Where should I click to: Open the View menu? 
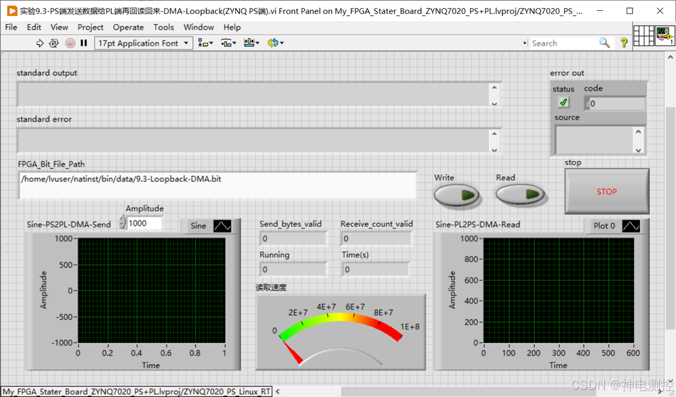[x=59, y=27]
